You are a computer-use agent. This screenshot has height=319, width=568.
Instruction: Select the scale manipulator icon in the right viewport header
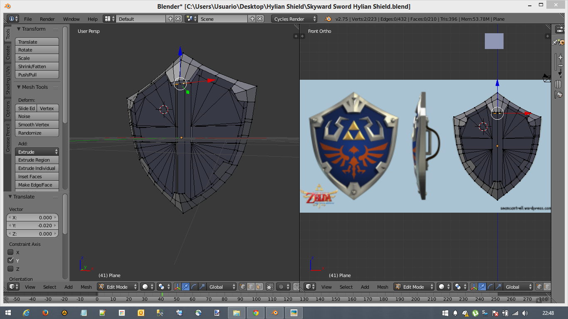[x=498, y=287]
